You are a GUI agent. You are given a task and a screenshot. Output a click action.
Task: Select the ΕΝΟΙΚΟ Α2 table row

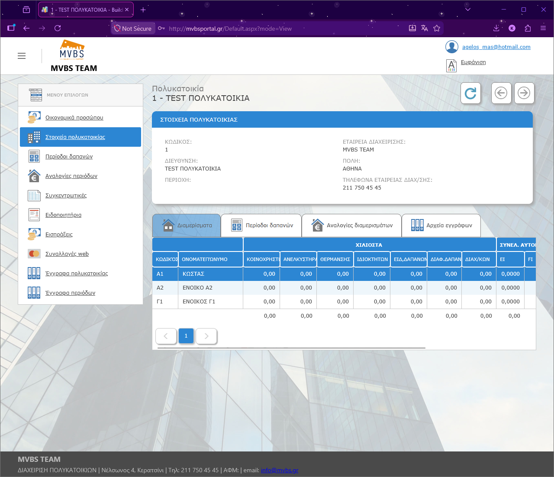(x=344, y=288)
